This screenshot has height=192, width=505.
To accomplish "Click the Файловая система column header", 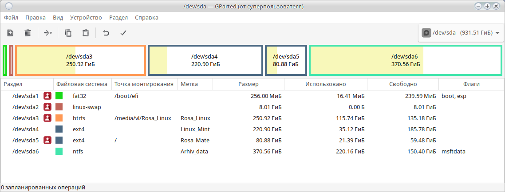I will click(x=82, y=84).
